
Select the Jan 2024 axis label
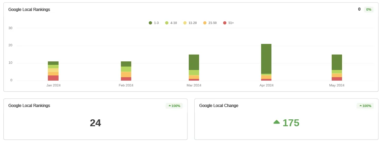tap(53, 85)
